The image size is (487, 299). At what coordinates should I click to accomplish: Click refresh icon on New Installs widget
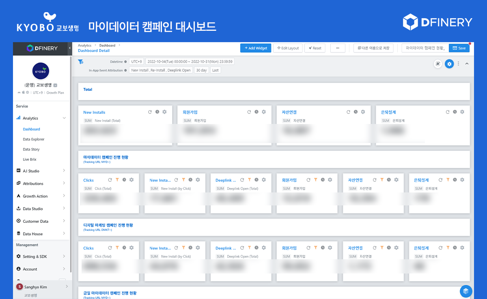tap(150, 112)
